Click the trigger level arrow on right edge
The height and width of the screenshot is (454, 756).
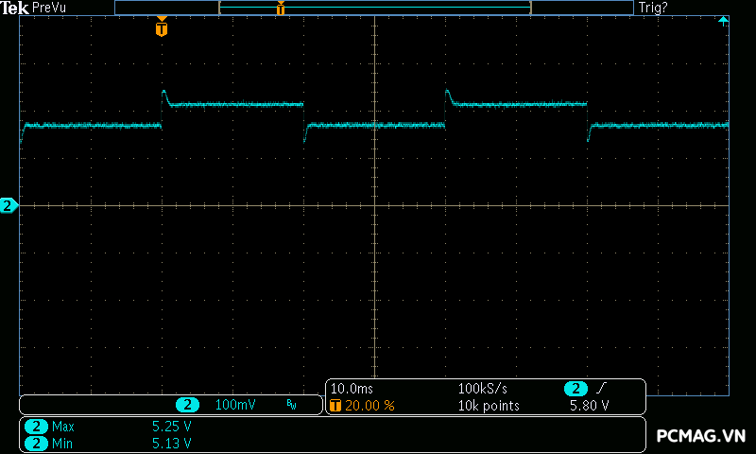point(723,20)
